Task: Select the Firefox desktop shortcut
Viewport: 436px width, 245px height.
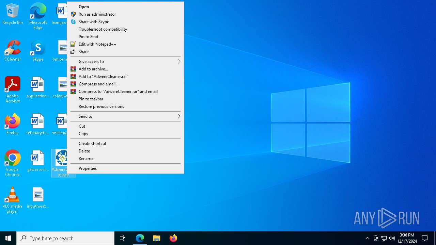Action: click(13, 124)
